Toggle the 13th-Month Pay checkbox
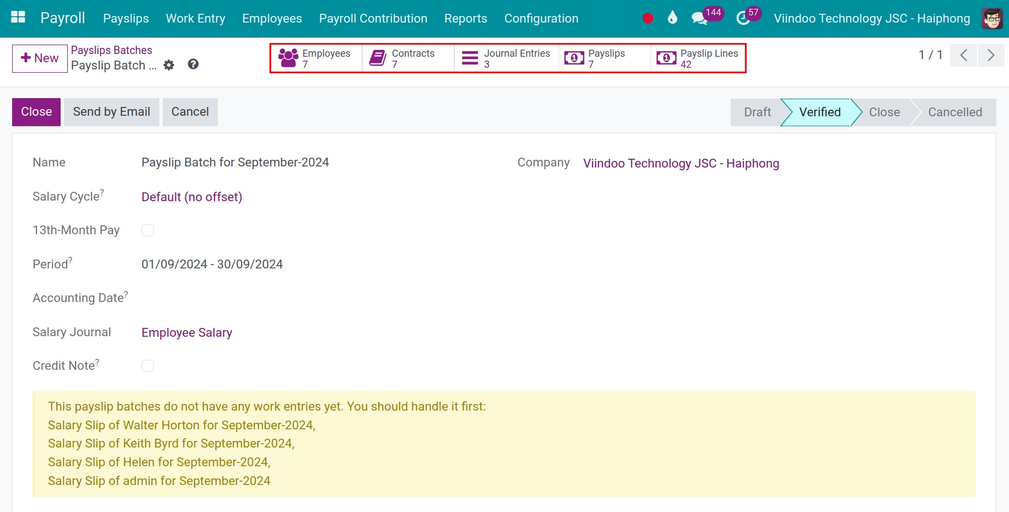Screen dimensions: 1009x512 click(x=148, y=230)
